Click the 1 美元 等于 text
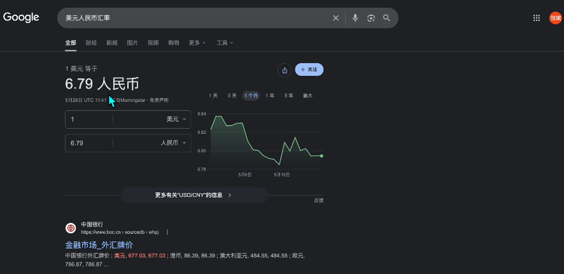Viewport: 564px width, 274px height. (81, 69)
